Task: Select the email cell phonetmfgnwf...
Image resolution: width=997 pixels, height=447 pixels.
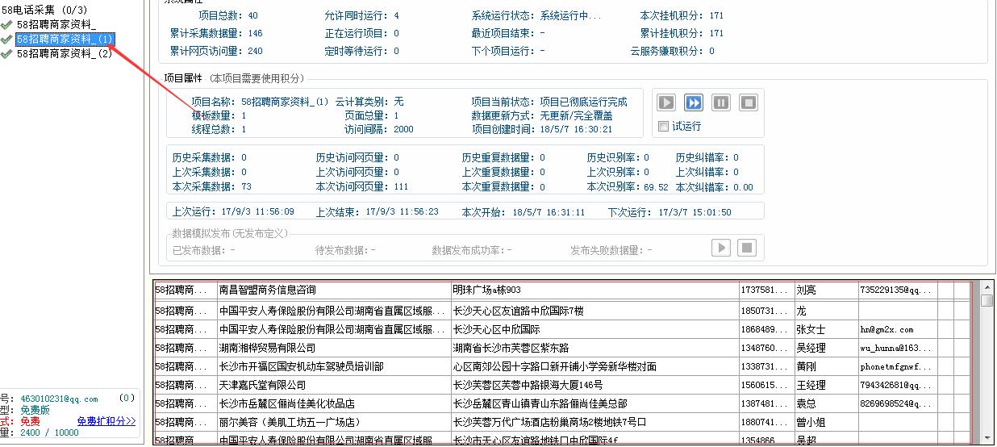Action: coord(897,366)
